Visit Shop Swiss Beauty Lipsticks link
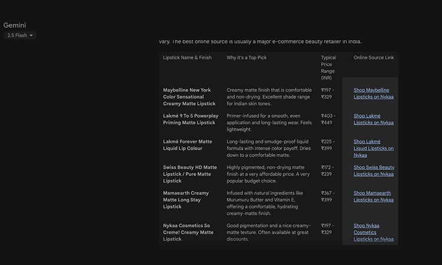The image size is (442, 265). (374, 171)
